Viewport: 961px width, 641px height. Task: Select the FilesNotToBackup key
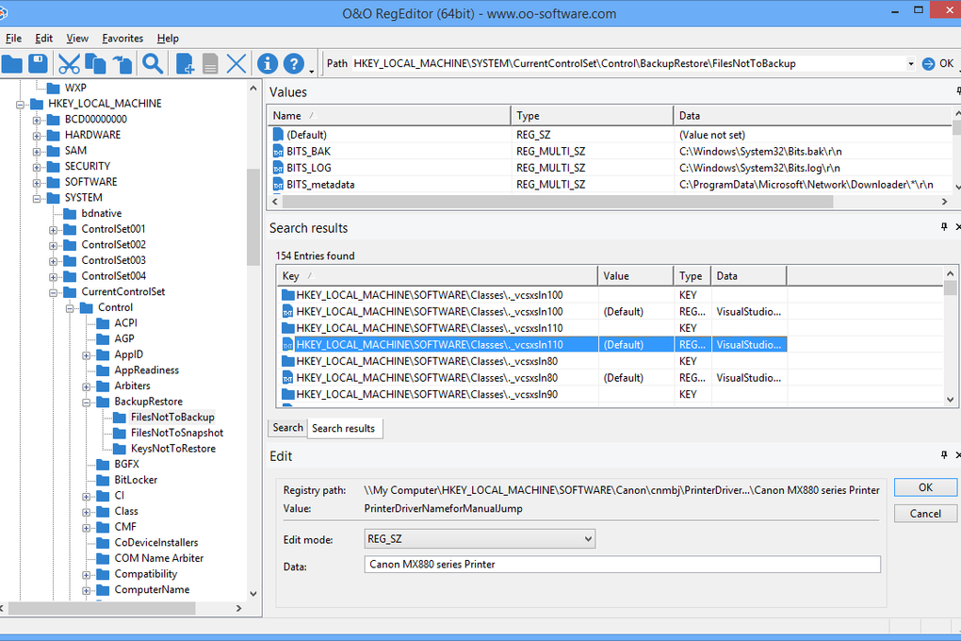pos(172,417)
